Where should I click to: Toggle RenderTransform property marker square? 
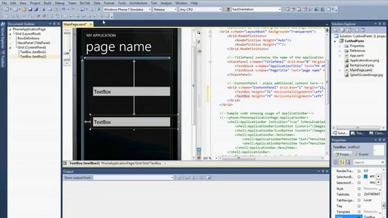tap(359, 171)
